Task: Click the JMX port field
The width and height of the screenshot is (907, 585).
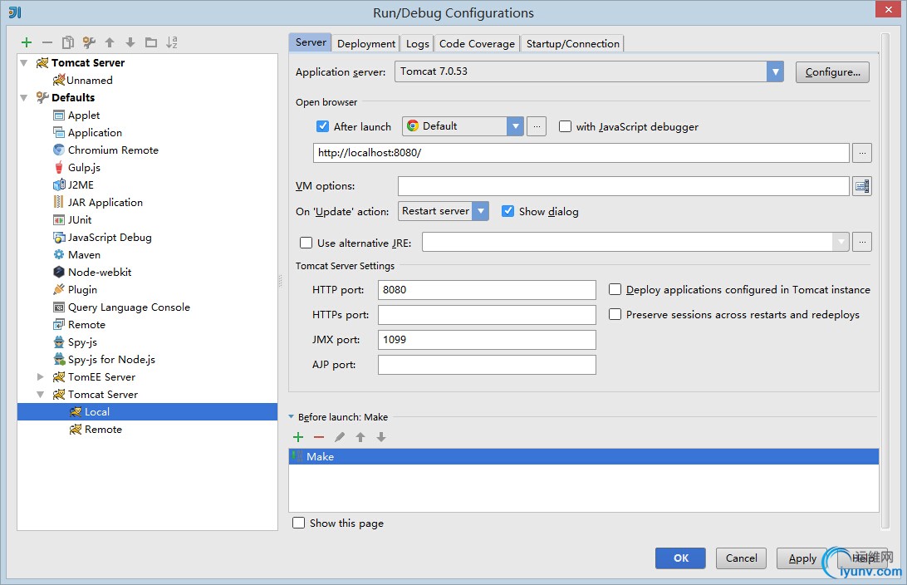Action: click(487, 340)
